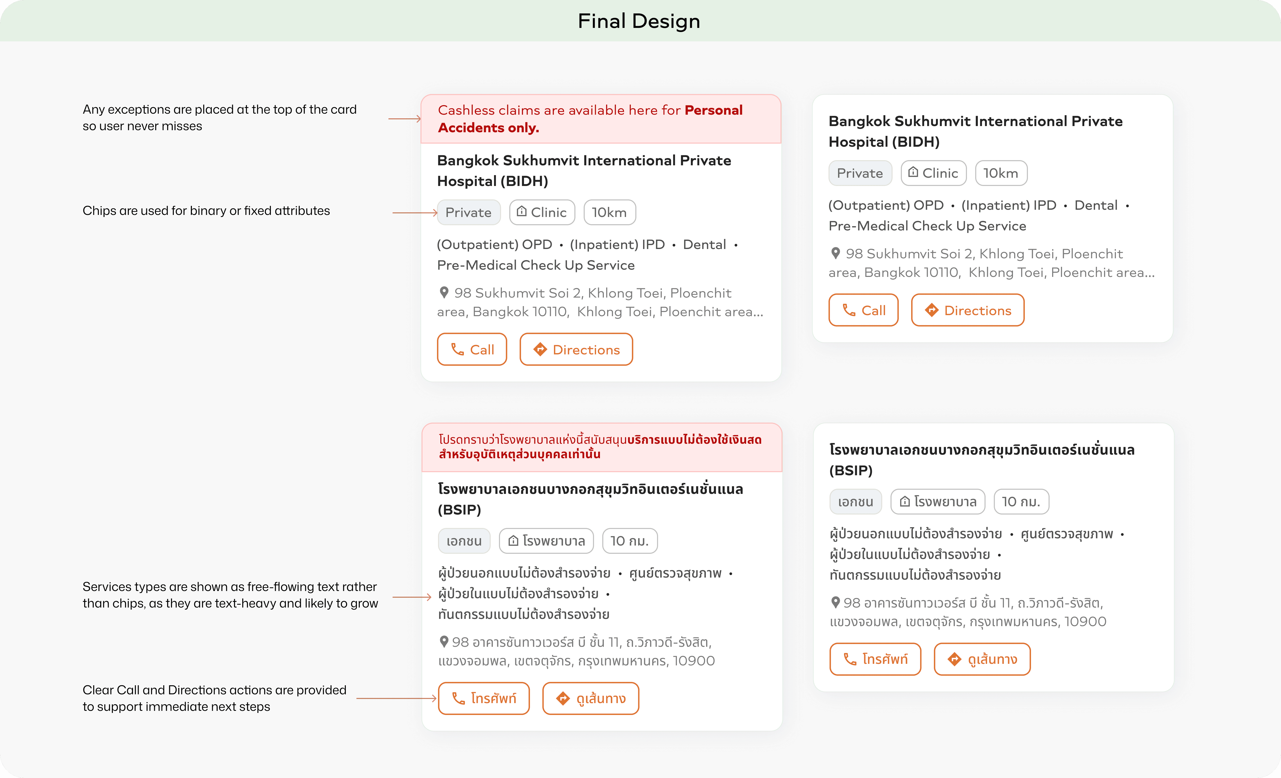Click Thai directions button on bottom-left card

coord(590,698)
